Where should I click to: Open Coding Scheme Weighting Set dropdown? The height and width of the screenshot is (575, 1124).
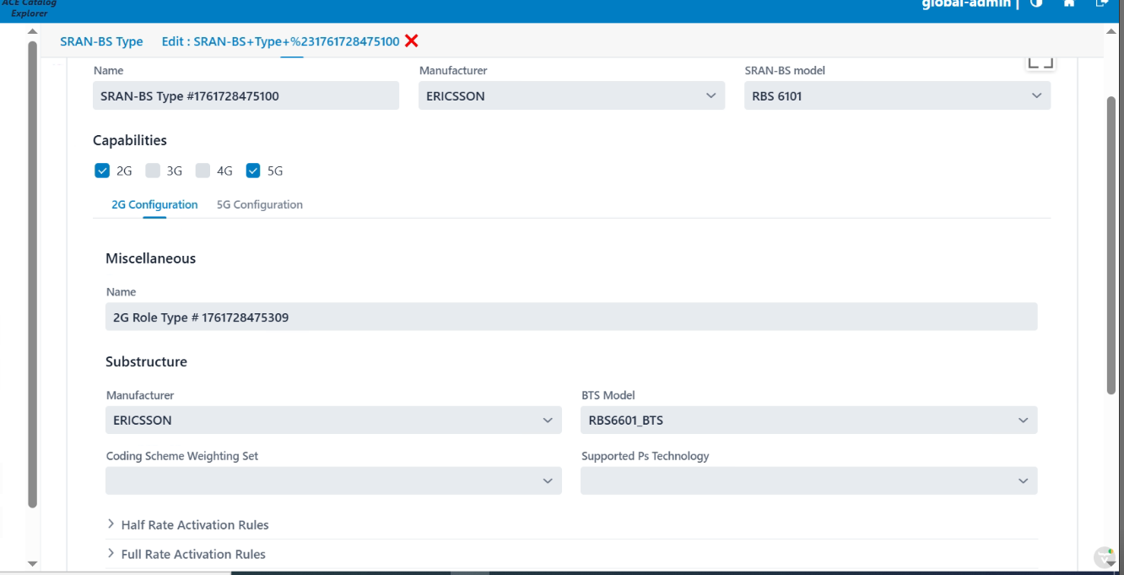point(333,481)
